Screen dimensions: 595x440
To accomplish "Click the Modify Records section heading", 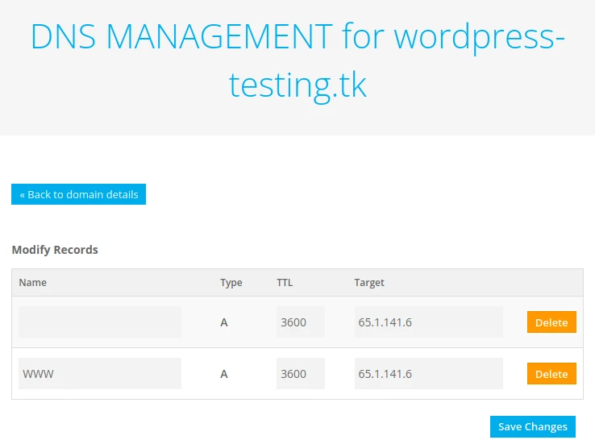I will click(55, 250).
